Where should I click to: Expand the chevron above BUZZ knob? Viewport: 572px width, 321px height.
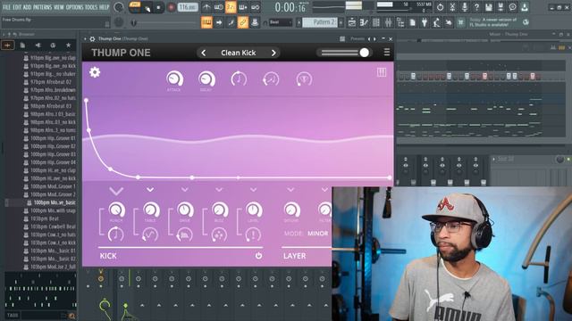point(219,190)
